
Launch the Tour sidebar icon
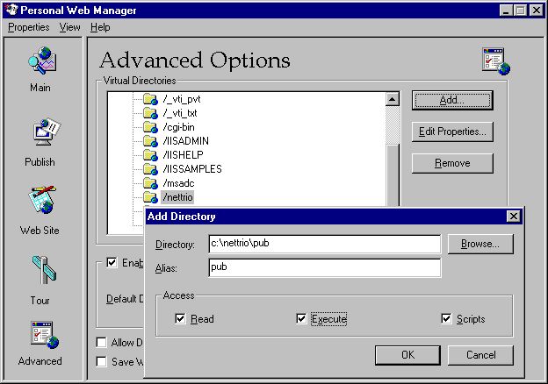tap(40, 273)
